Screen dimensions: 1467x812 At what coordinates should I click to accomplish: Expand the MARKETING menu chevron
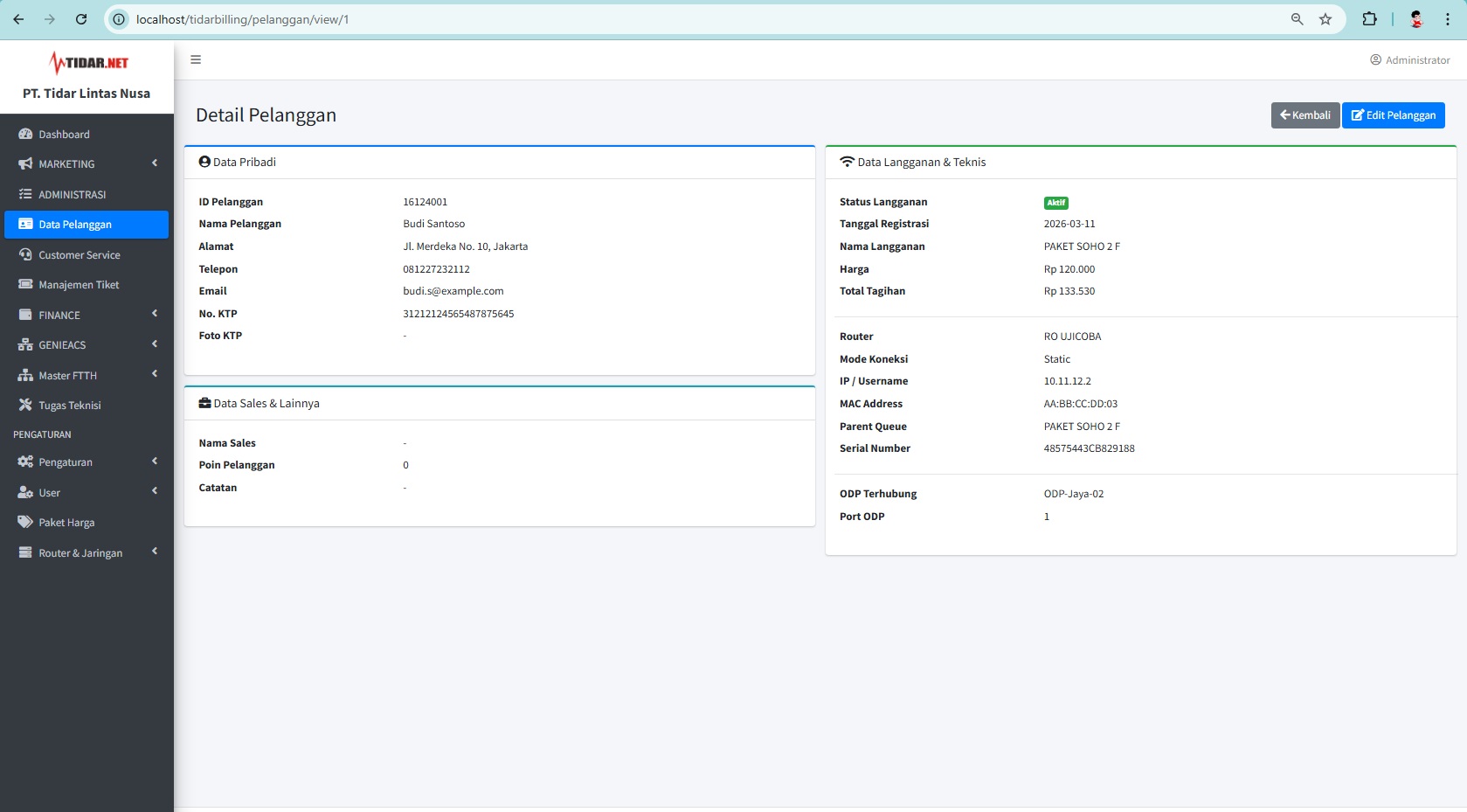155,163
